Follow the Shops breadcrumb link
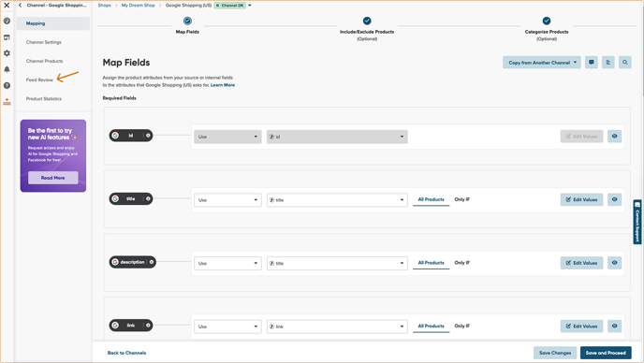The height and width of the screenshot is (363, 644). coord(104,6)
